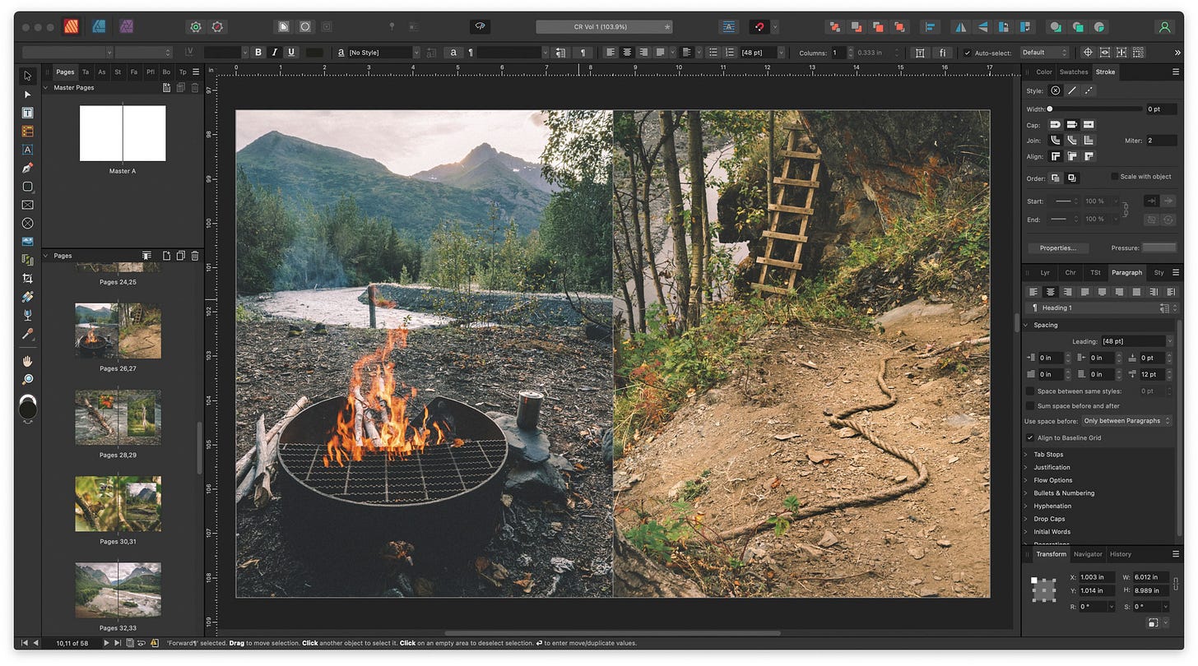Screen dimensions: 1198x666
Task: Enable Scale with object checkbox
Action: (x=1114, y=176)
